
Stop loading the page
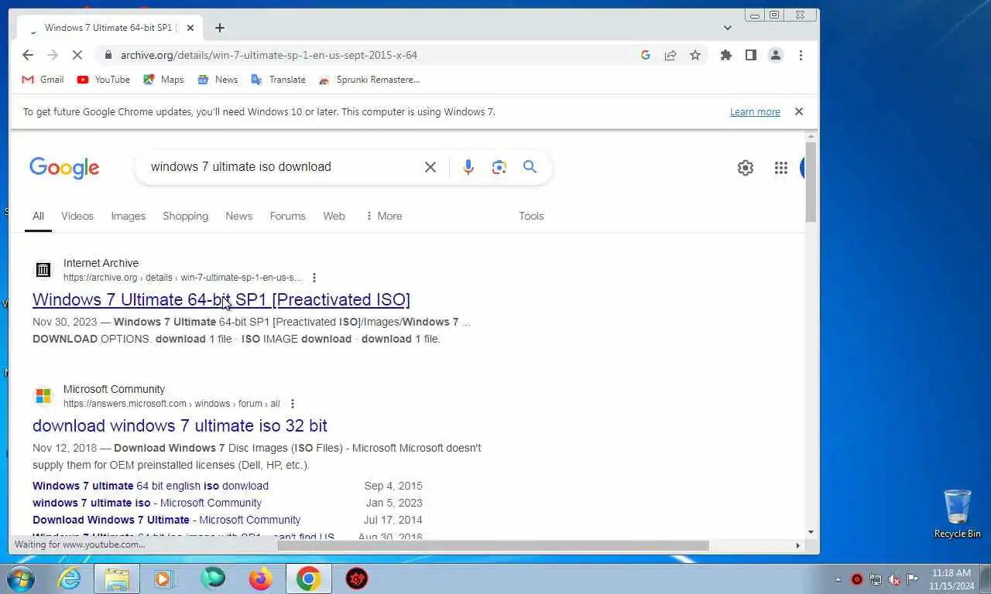tap(77, 55)
